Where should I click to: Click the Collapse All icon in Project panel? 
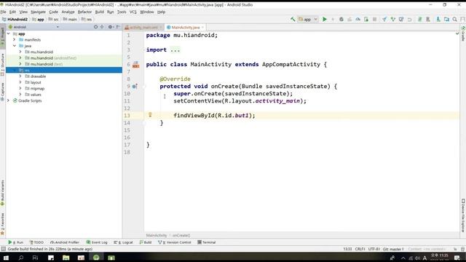[102, 27]
